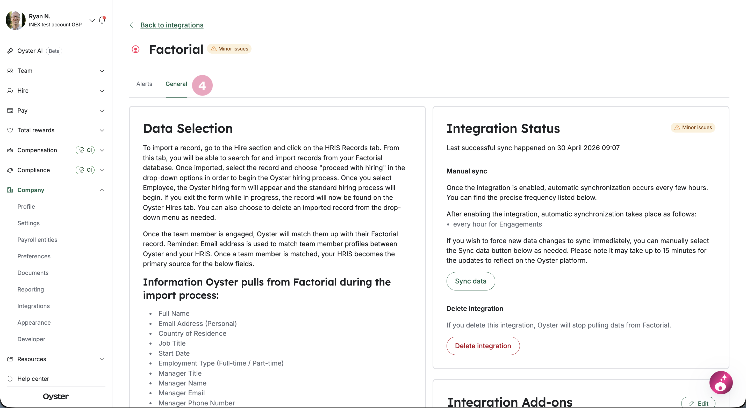Open Appearance in Company menu

coord(34,323)
